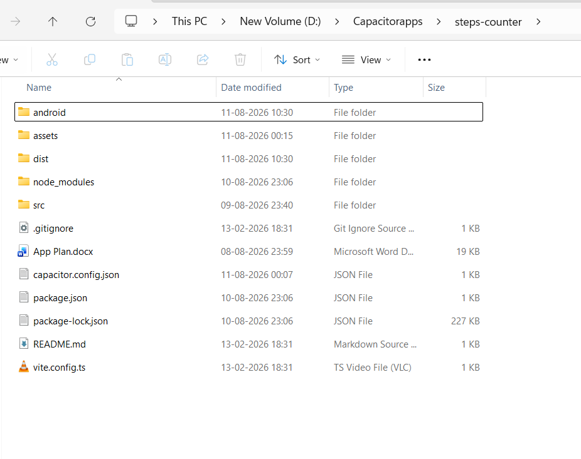This screenshot has width=581, height=459.
Task: Click the README.md markdown file icon
Action: (x=24, y=344)
